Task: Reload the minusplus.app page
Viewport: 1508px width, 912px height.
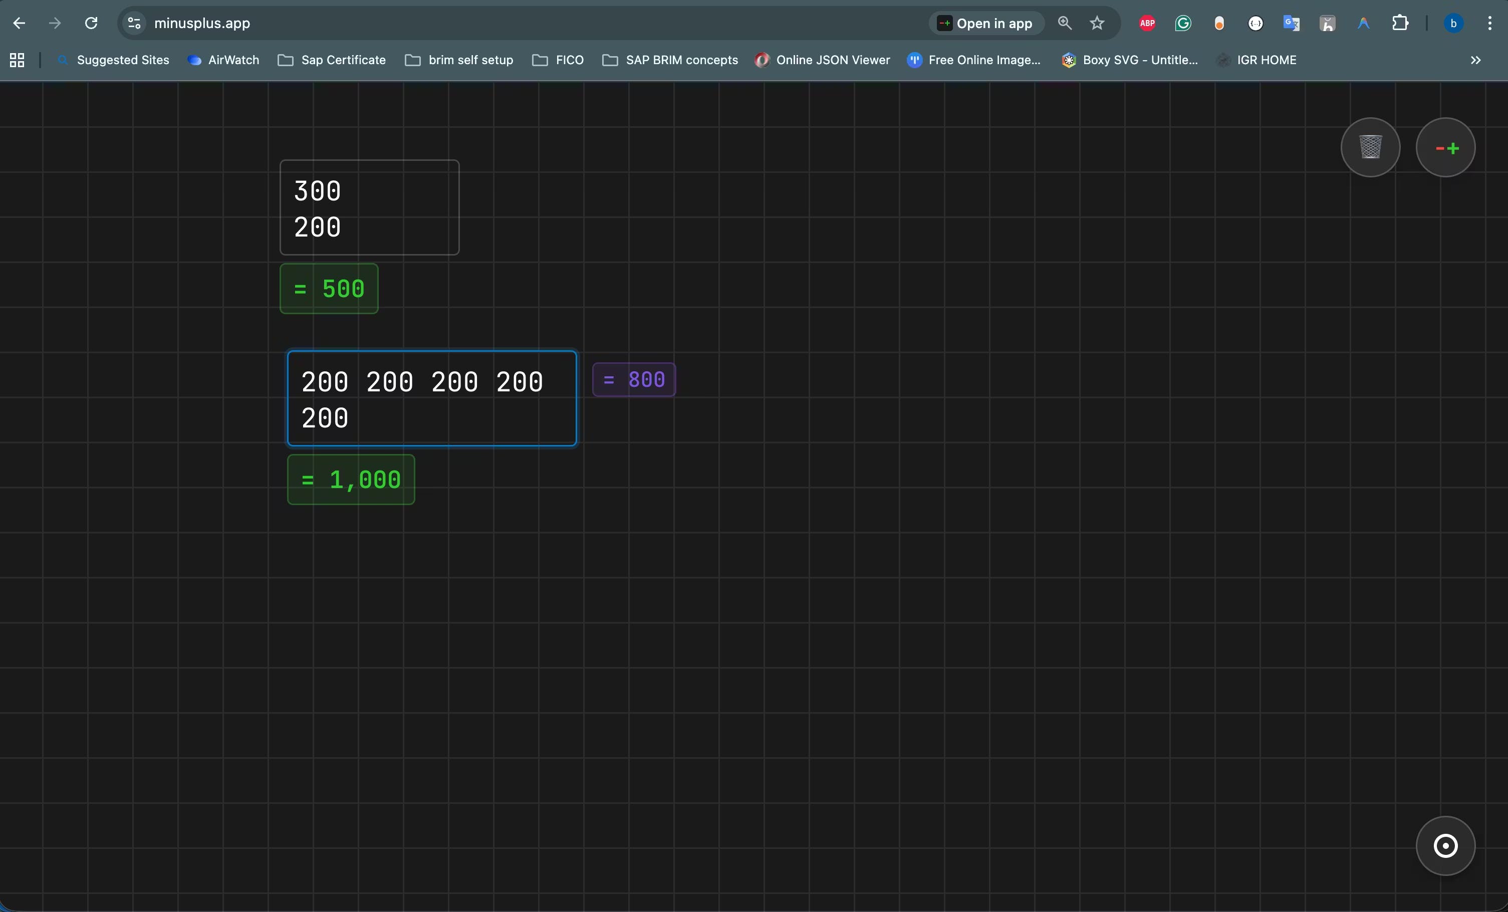Action: pos(91,23)
